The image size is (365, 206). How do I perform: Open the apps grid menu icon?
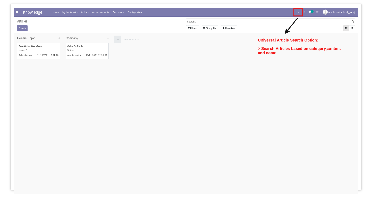point(17,12)
